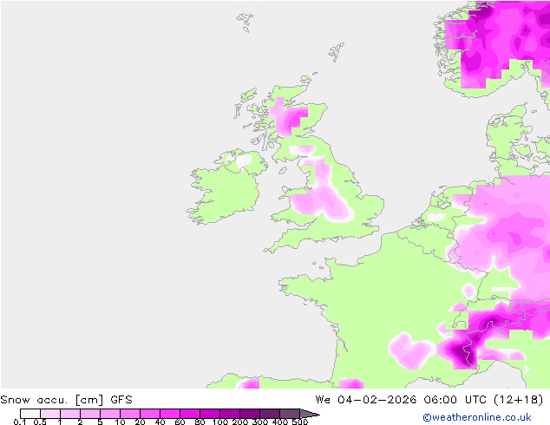
Task: Click the 'We 04-02-2026 06:00 UTC (12+18)' timestamp
Action: tap(429, 400)
